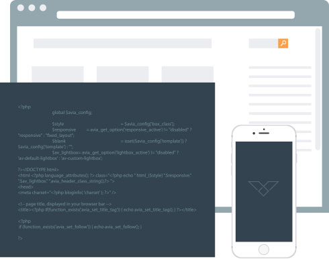
Task: Click the "<title>" code line
Action: pyautogui.click(x=107, y=210)
